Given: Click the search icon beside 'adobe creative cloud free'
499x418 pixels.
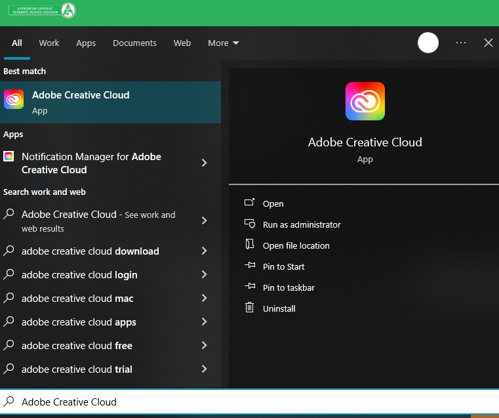Looking at the screenshot, I should point(9,345).
